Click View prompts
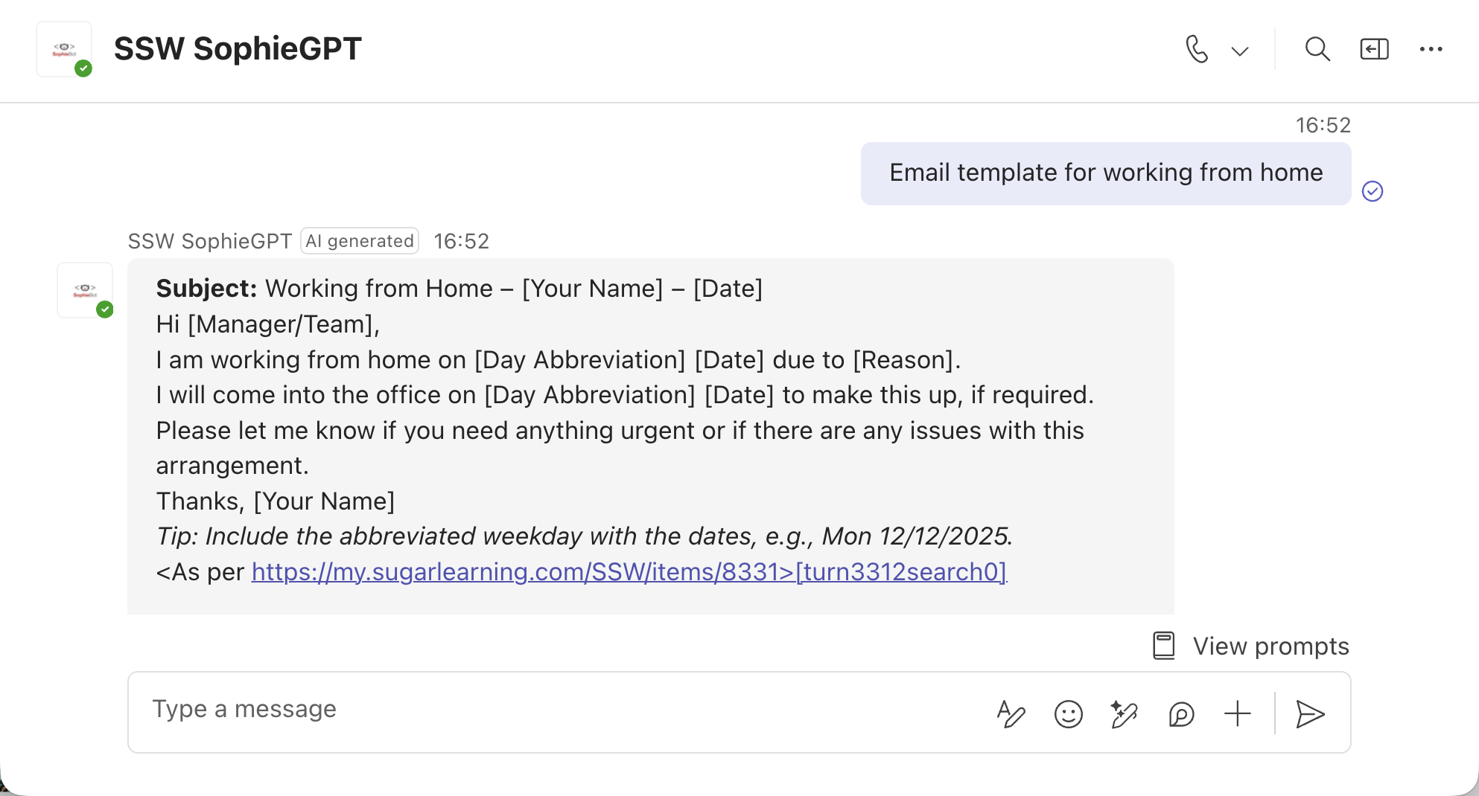 1251,646
